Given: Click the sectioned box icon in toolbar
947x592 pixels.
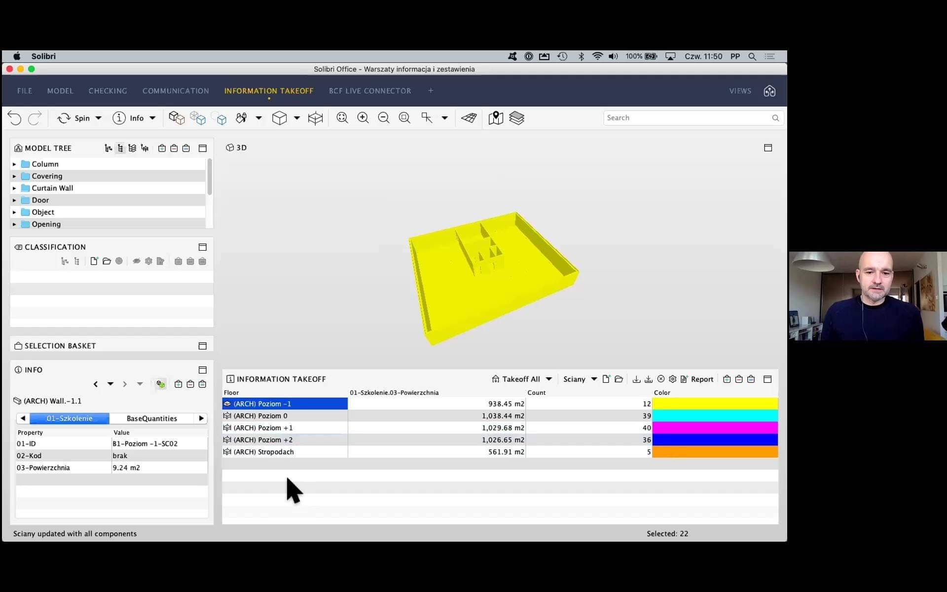Looking at the screenshot, I should coord(315,118).
